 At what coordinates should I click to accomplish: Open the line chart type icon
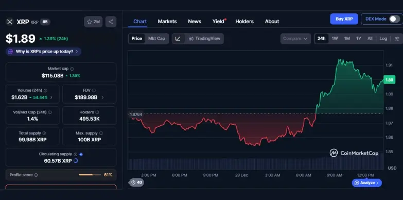[178, 39]
